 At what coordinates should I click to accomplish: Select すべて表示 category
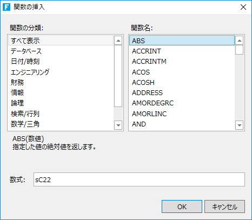pyautogui.click(x=61, y=41)
